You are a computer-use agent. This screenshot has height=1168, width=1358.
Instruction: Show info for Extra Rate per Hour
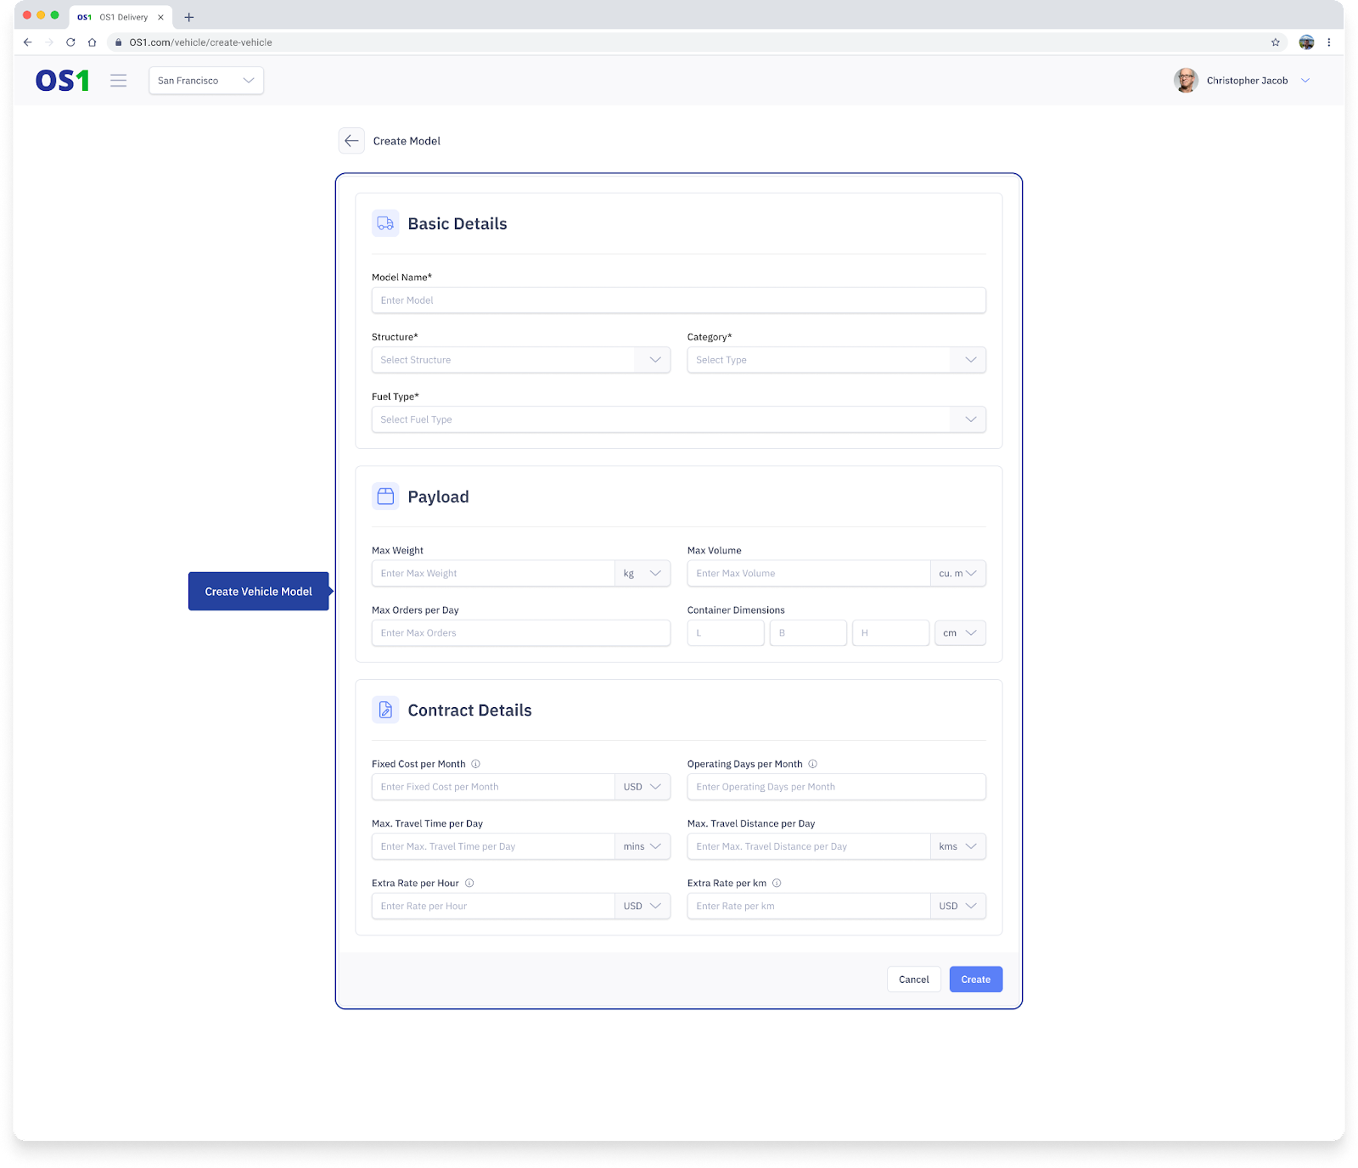pyautogui.click(x=469, y=883)
